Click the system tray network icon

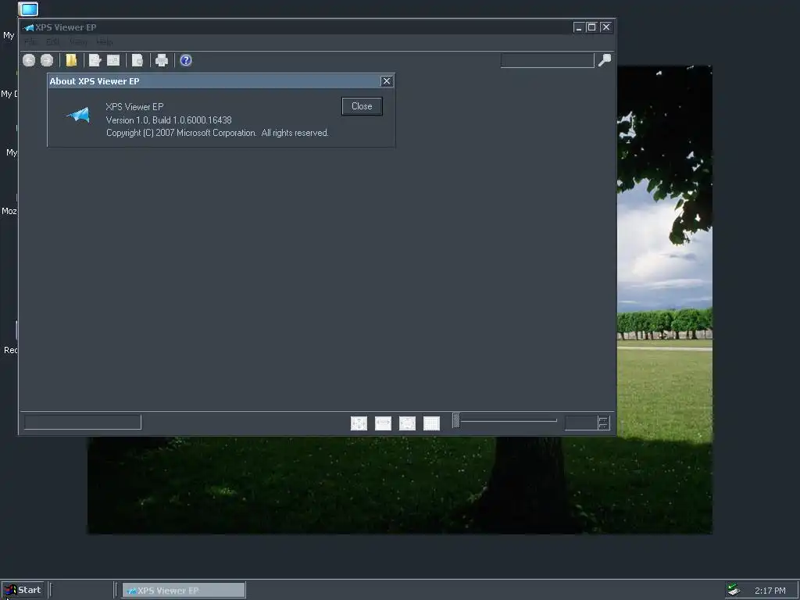(x=734, y=590)
